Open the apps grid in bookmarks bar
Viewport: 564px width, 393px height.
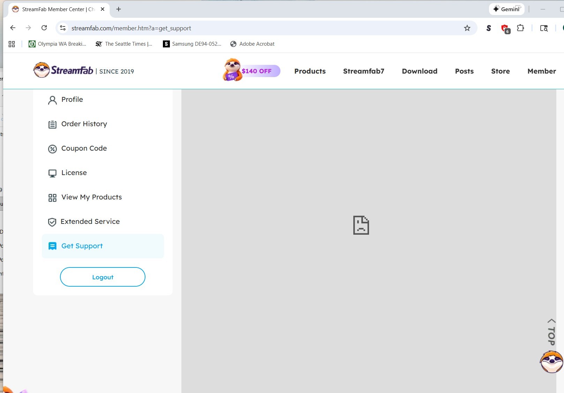(12, 44)
